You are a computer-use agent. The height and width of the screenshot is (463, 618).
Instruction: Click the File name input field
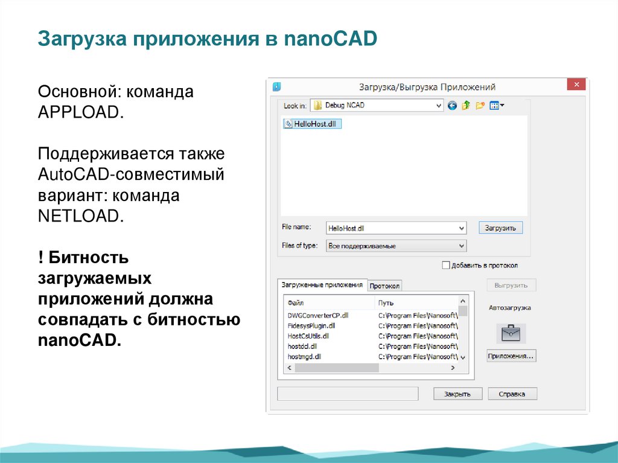pyautogui.click(x=392, y=228)
